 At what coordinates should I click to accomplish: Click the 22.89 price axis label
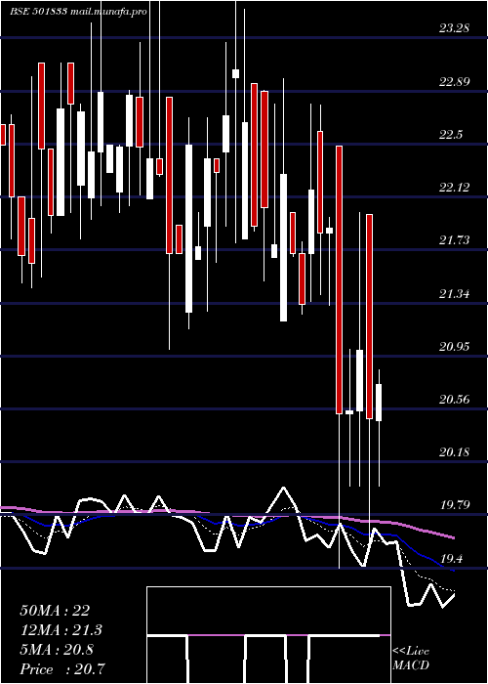455,81
